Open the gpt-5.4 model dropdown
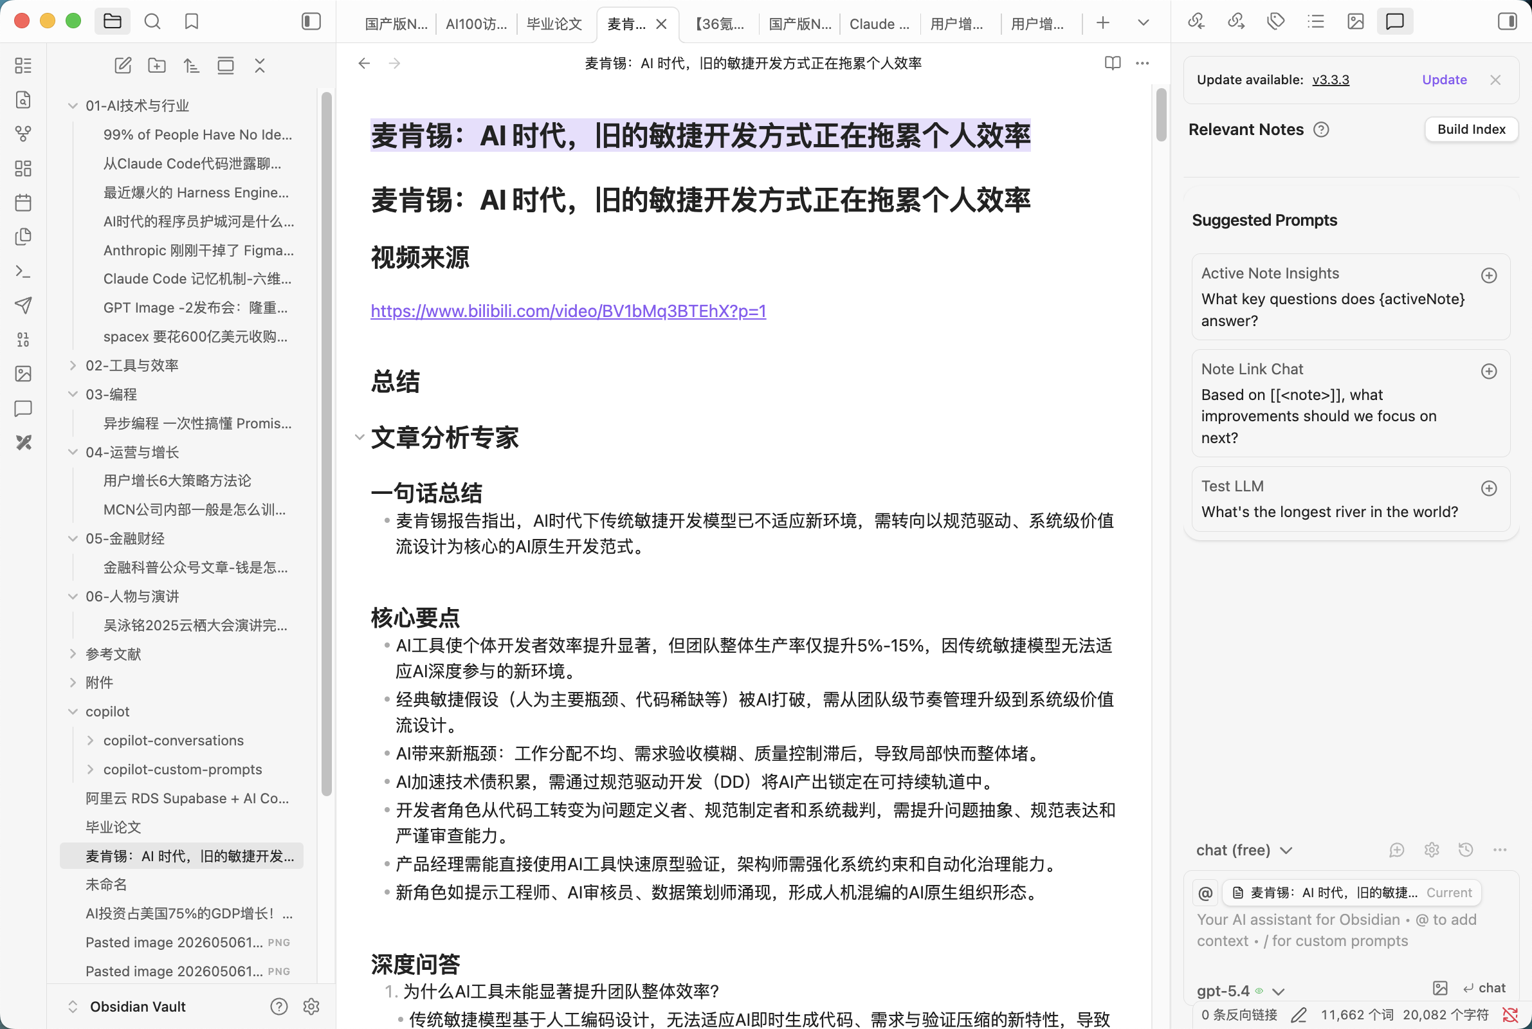Image resolution: width=1532 pixels, height=1029 pixels. coord(1240,991)
